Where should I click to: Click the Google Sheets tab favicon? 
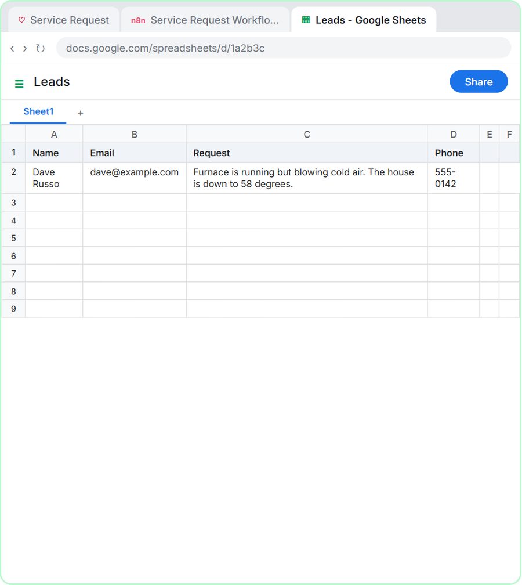click(x=306, y=20)
